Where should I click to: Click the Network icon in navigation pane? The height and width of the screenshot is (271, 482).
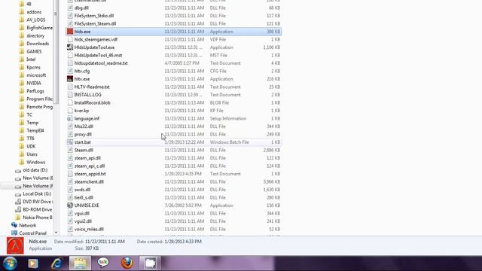pos(14,225)
